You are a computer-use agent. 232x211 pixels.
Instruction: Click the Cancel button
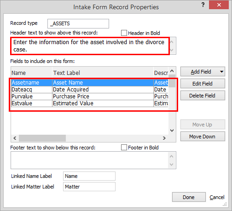pos(217,197)
